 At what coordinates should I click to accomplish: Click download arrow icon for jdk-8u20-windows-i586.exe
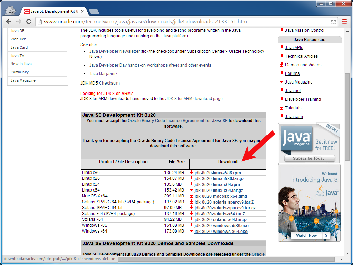(x=191, y=225)
